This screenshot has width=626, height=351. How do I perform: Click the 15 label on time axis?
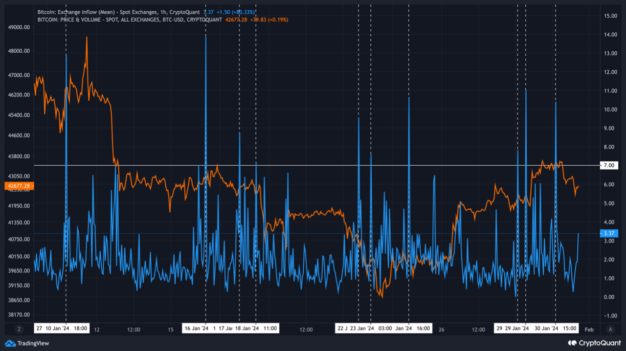(x=171, y=329)
